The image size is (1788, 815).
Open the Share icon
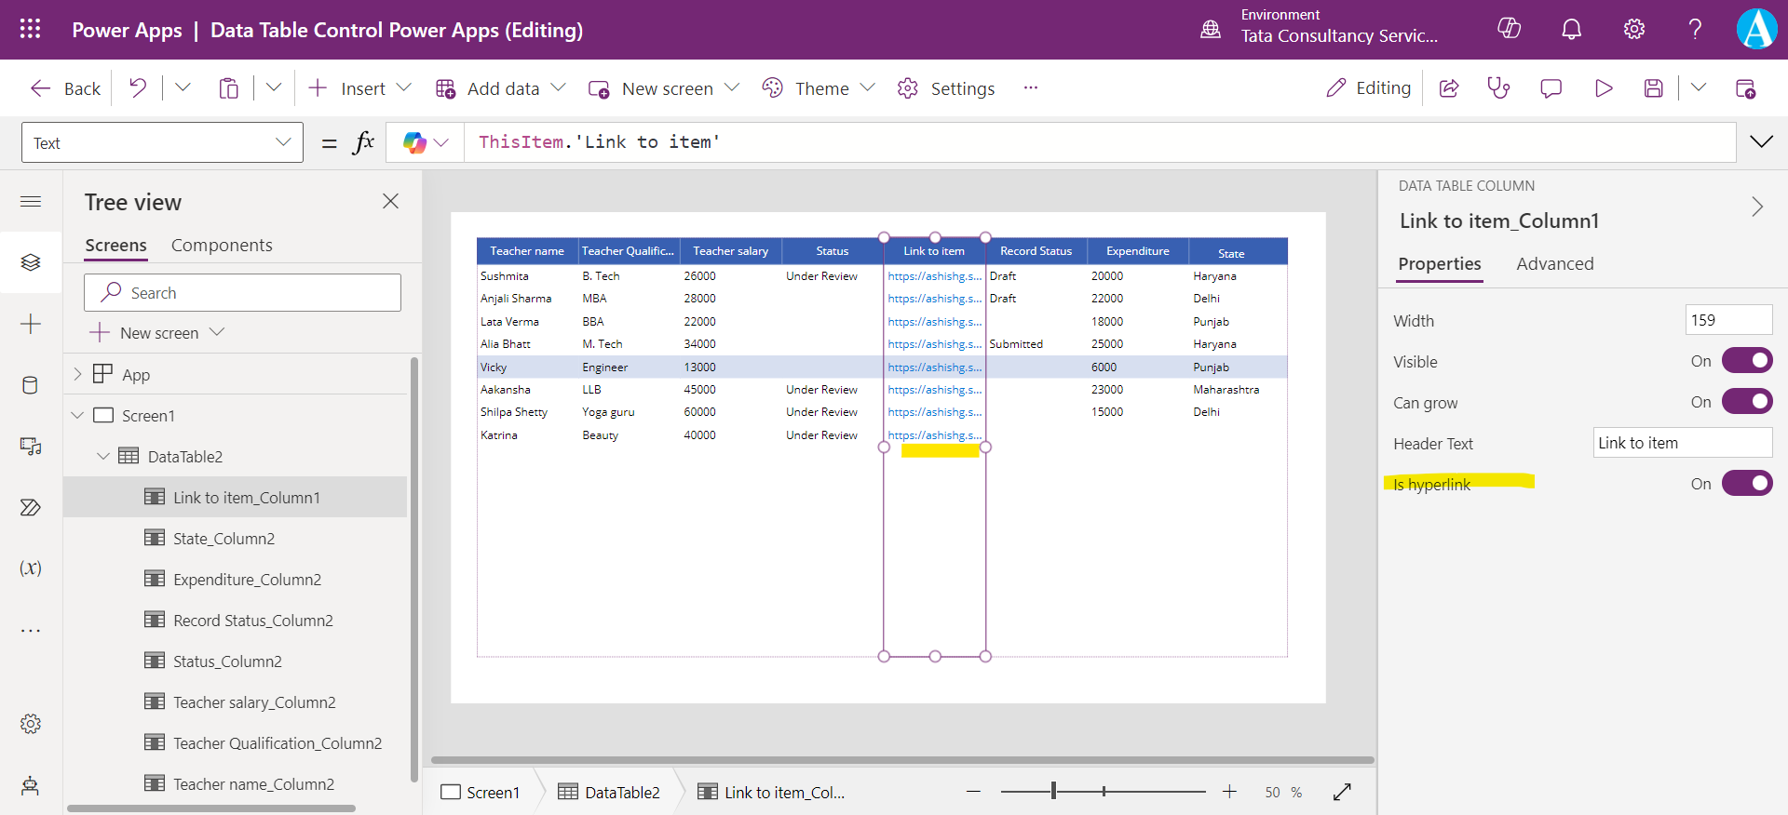pyautogui.click(x=1449, y=88)
